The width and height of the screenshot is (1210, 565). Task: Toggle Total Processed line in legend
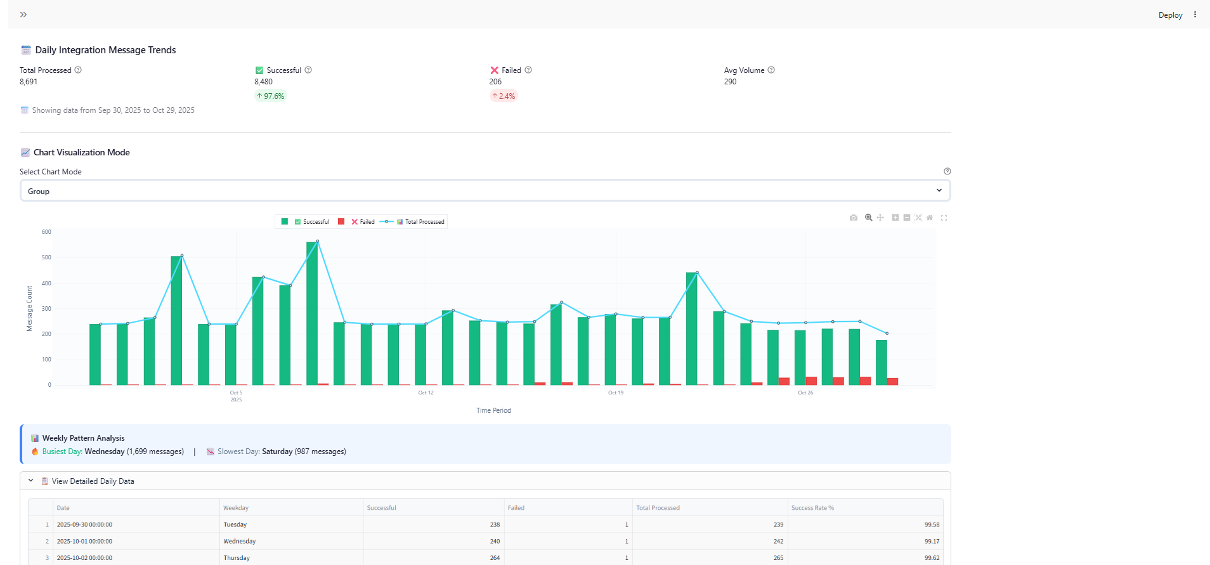[x=424, y=222]
